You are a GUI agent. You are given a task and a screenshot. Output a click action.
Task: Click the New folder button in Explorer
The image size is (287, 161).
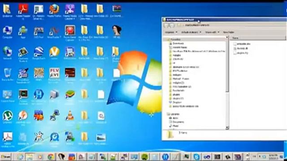228,32
